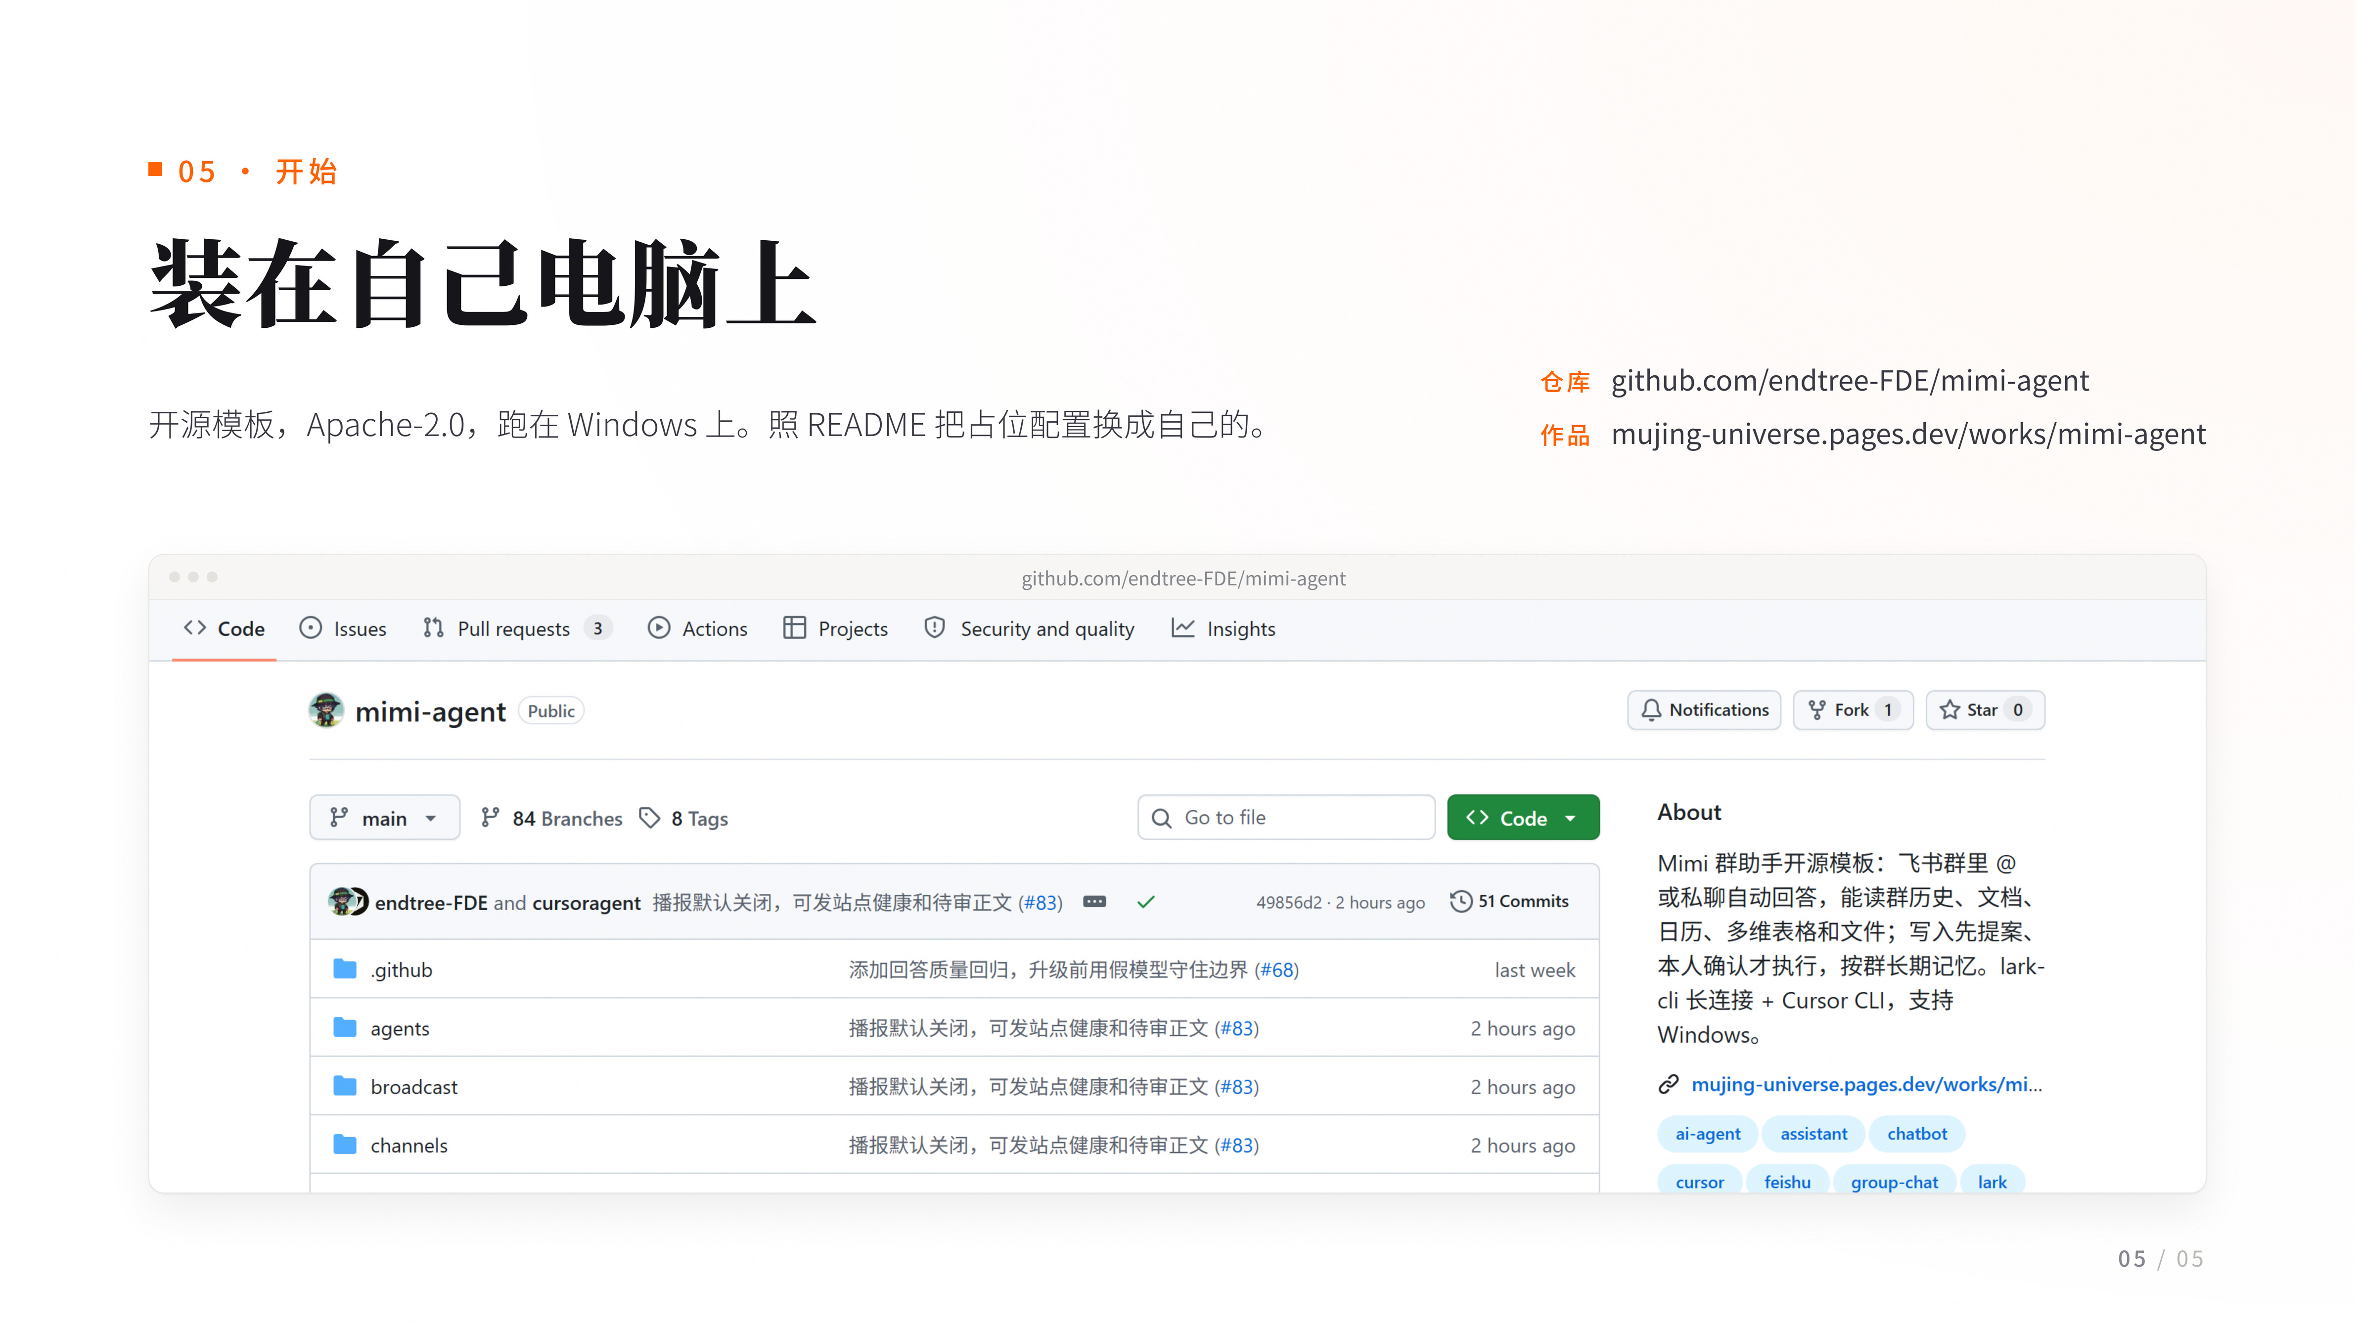Switch to the Issues tab
This screenshot has height=1324, width=2355.
point(343,629)
